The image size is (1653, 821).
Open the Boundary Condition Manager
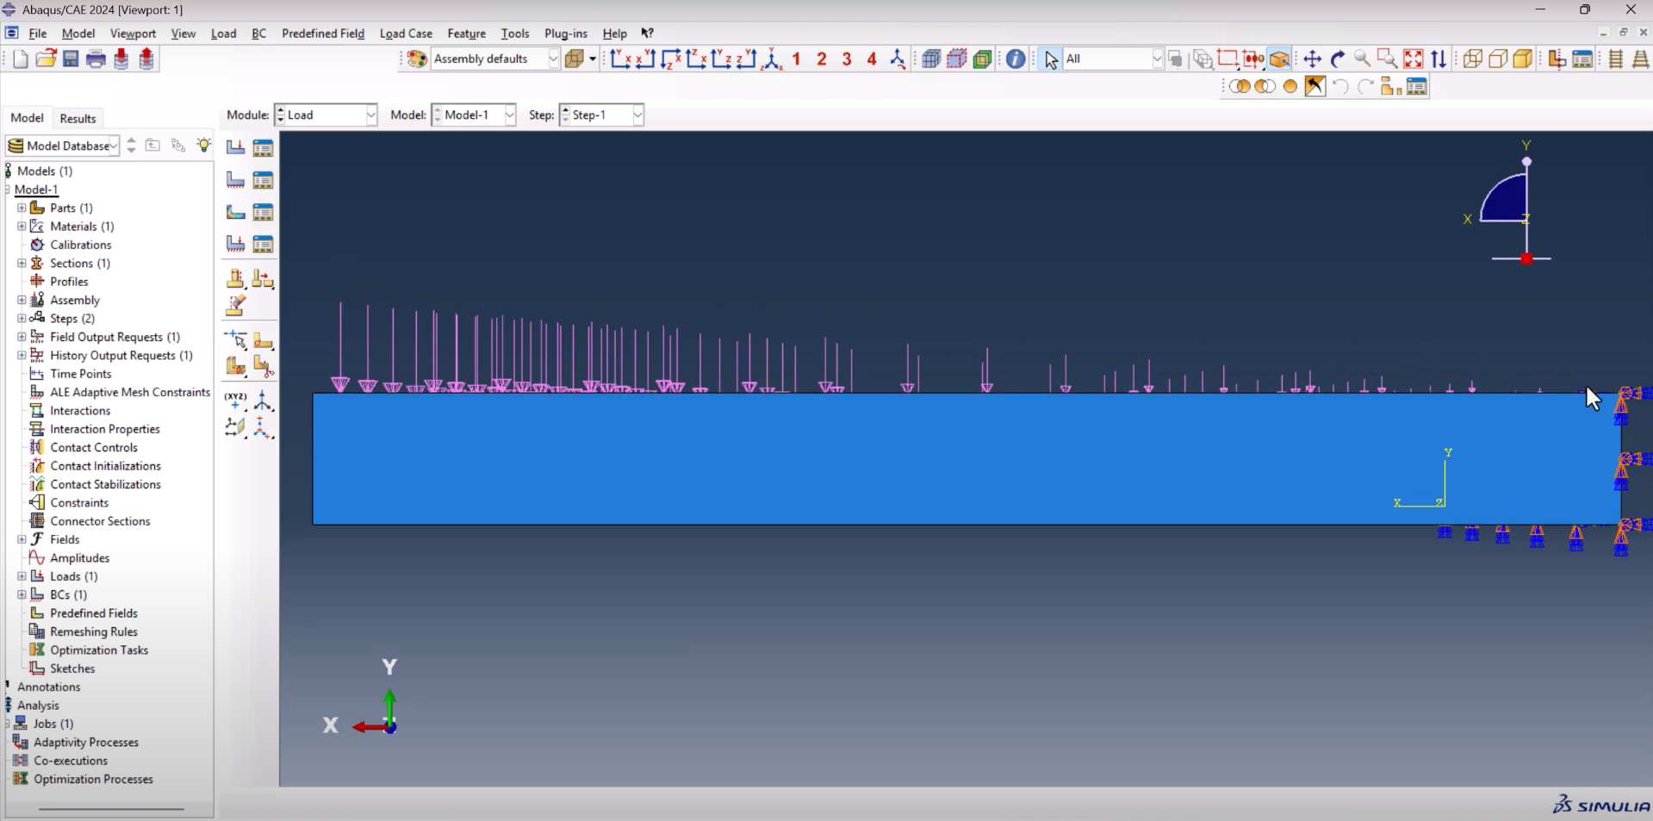pyautogui.click(x=264, y=179)
